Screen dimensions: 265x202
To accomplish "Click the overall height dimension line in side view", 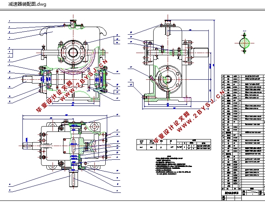I will click(x=214, y=61).
